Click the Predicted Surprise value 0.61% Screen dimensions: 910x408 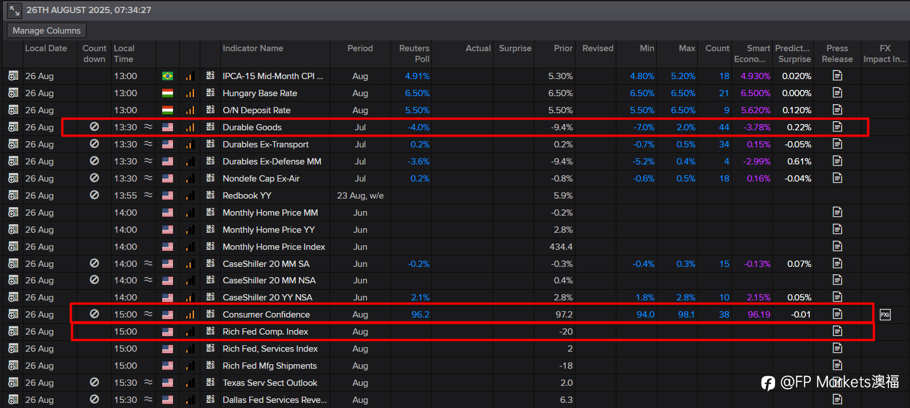coord(799,162)
